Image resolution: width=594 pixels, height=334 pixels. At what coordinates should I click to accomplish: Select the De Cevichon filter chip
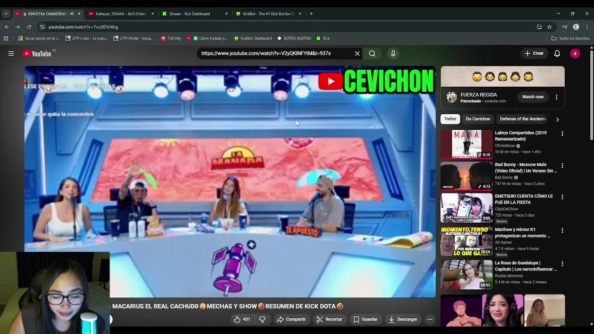(x=478, y=119)
